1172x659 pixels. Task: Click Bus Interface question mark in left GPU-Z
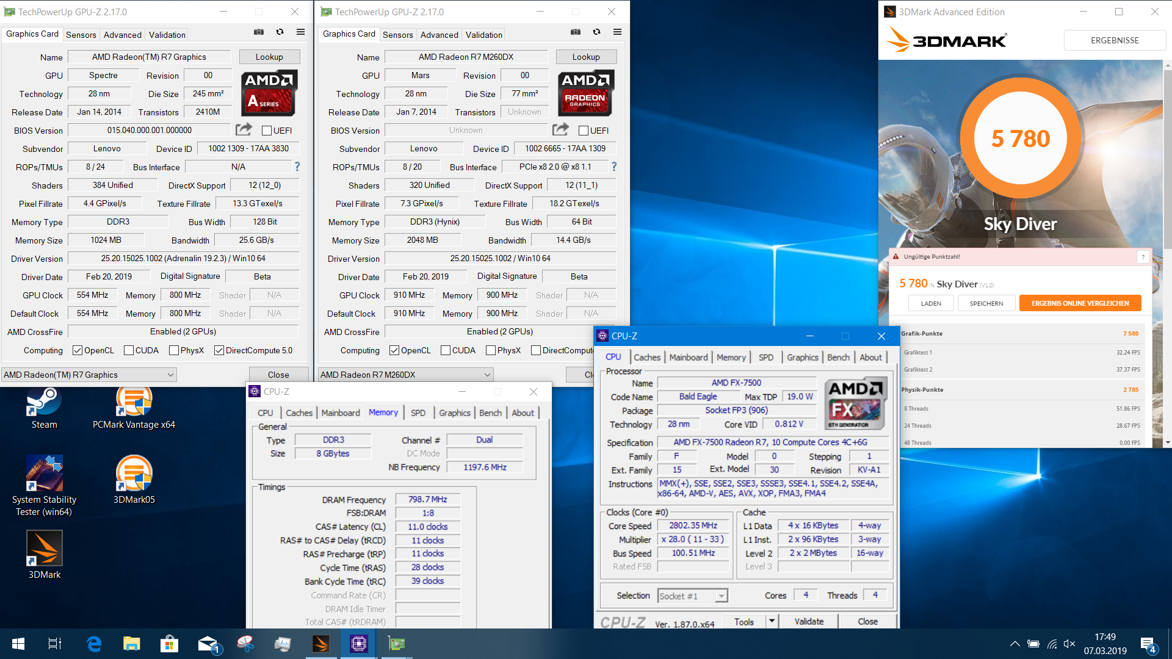point(297,167)
